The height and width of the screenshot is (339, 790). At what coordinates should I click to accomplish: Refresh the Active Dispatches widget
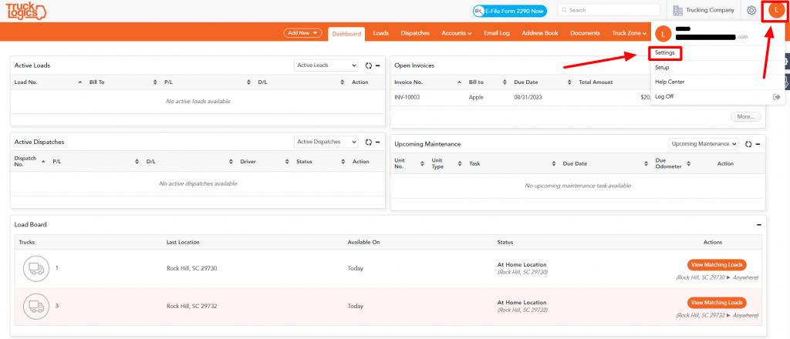click(x=368, y=142)
